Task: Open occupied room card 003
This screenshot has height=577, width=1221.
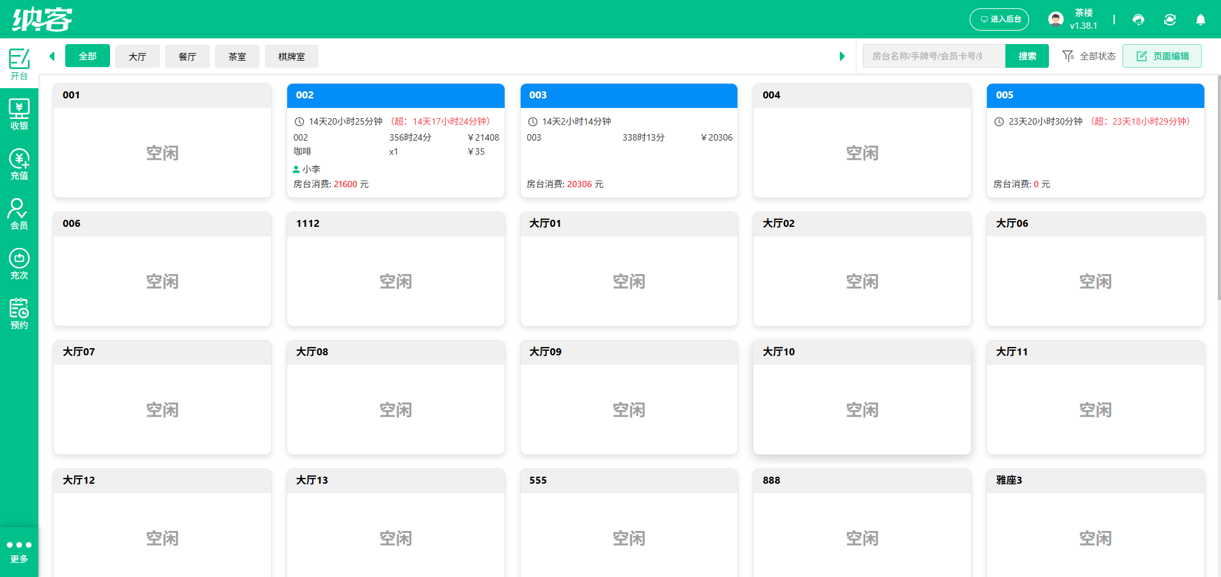Action: (629, 141)
